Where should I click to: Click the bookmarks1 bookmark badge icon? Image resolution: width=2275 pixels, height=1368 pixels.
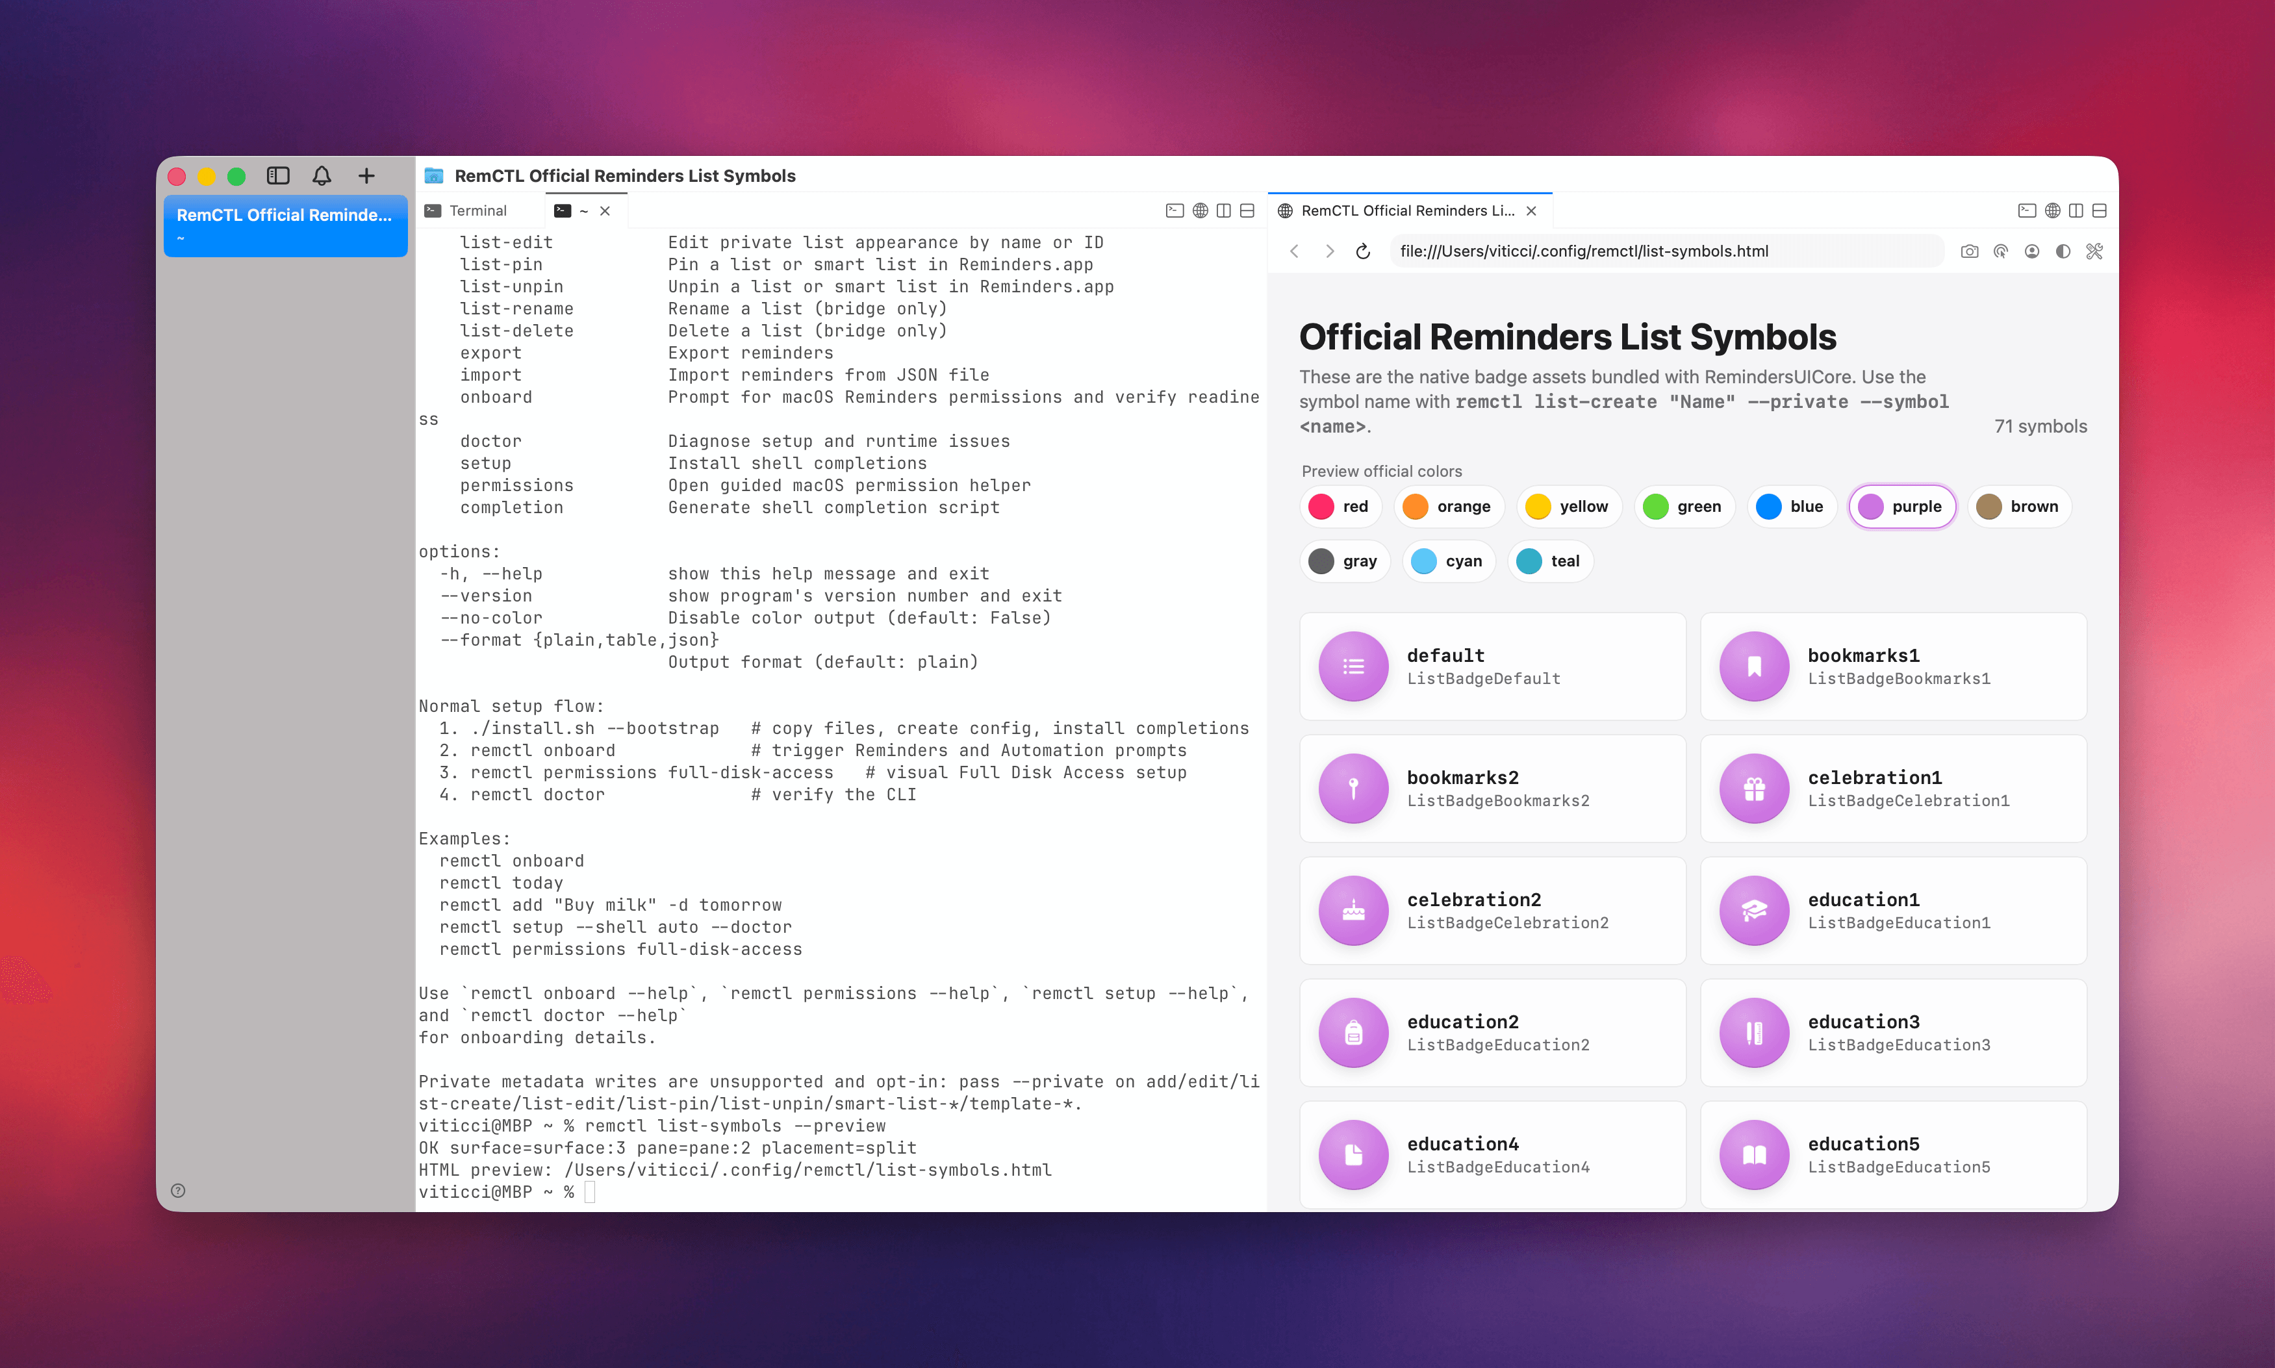1754,666
